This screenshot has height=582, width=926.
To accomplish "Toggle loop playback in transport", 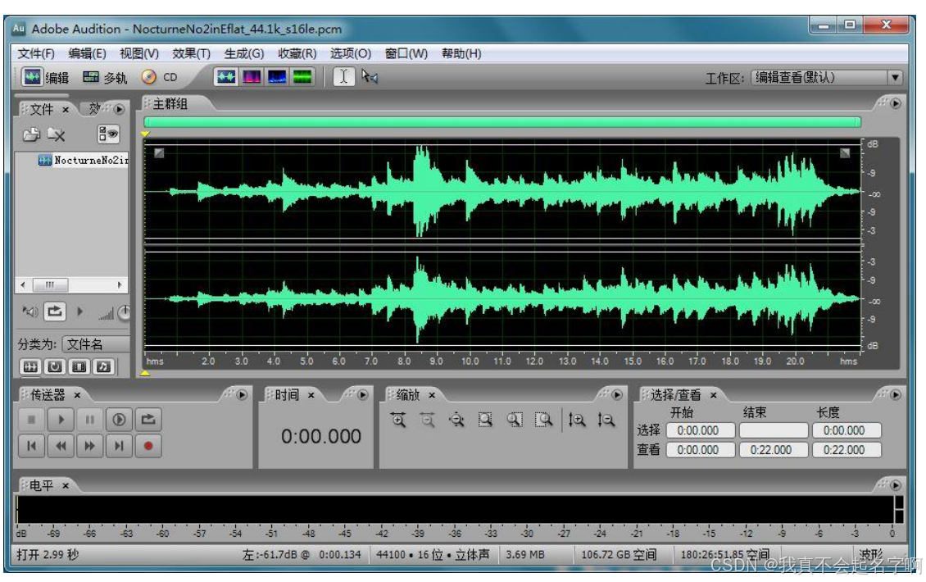I will (x=148, y=420).
